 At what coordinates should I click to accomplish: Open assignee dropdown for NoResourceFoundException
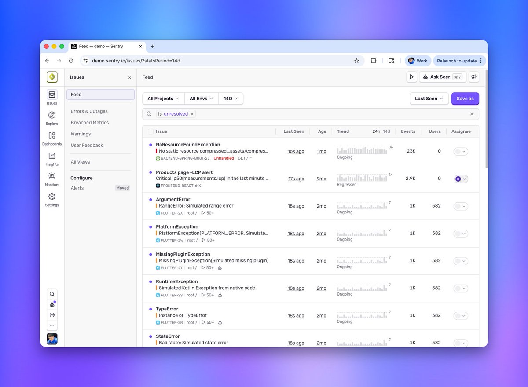point(461,151)
